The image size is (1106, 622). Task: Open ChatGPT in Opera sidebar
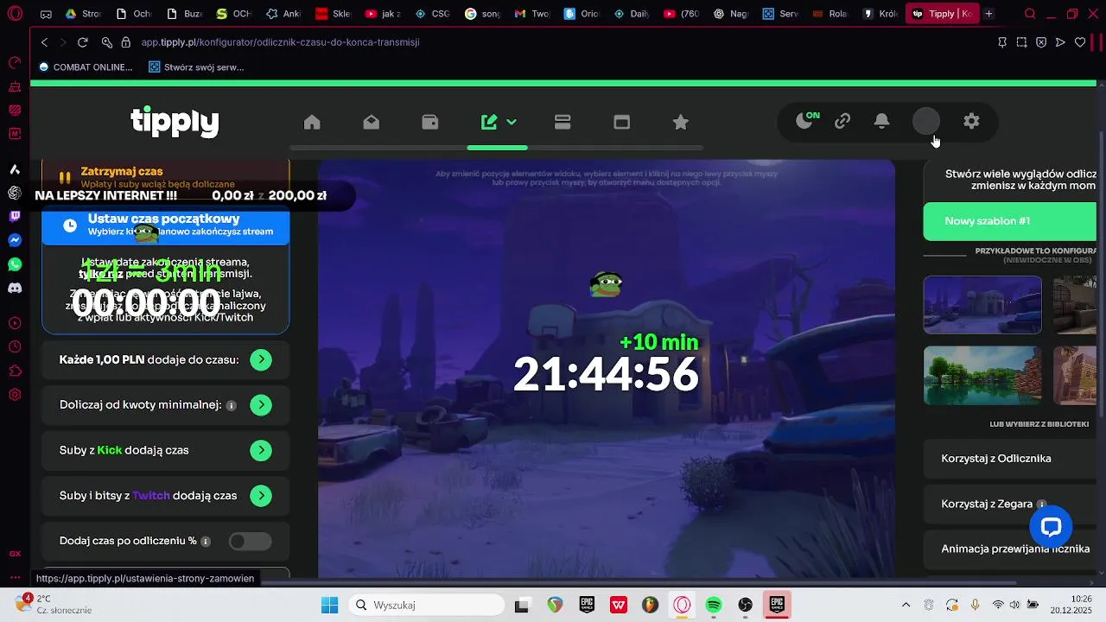15,193
